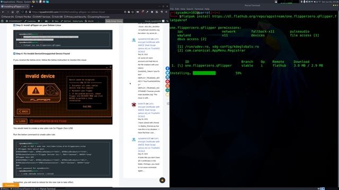Share the article on LinkedIn
Screen dimensions: 339x190
point(167,77)
